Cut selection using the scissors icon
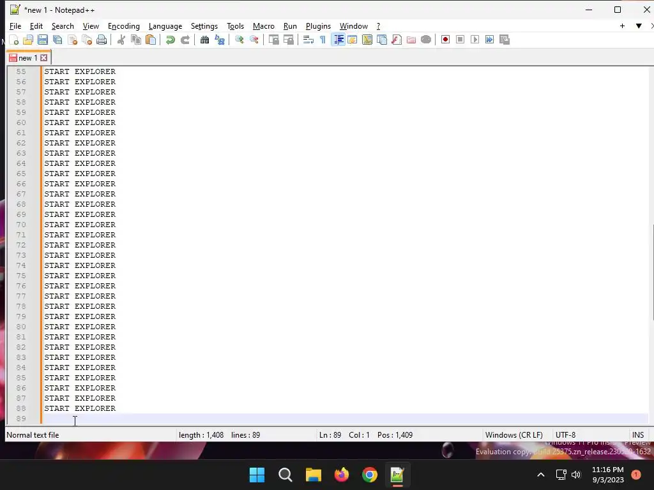 [x=121, y=40]
